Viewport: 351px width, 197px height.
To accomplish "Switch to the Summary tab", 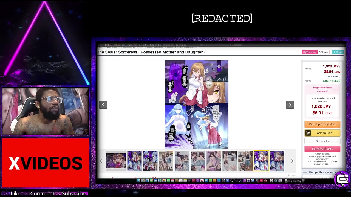I will click(310, 52).
